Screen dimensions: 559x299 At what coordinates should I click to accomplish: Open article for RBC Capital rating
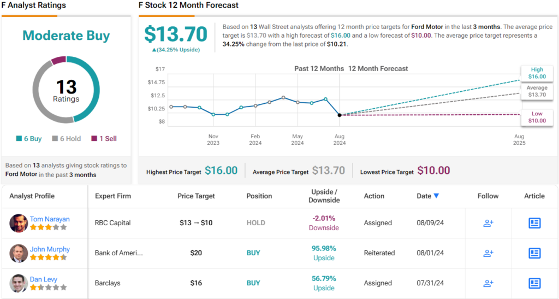pyautogui.click(x=534, y=223)
